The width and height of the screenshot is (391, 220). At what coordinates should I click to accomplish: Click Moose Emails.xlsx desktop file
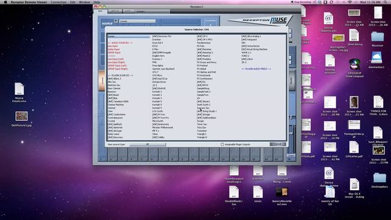pyautogui.click(x=19, y=92)
